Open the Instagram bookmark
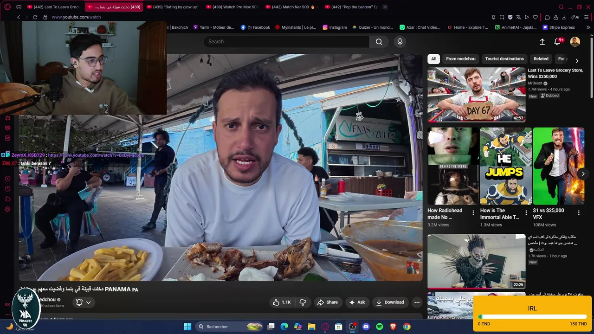Screen dimensions: 594x334 pos(335,27)
